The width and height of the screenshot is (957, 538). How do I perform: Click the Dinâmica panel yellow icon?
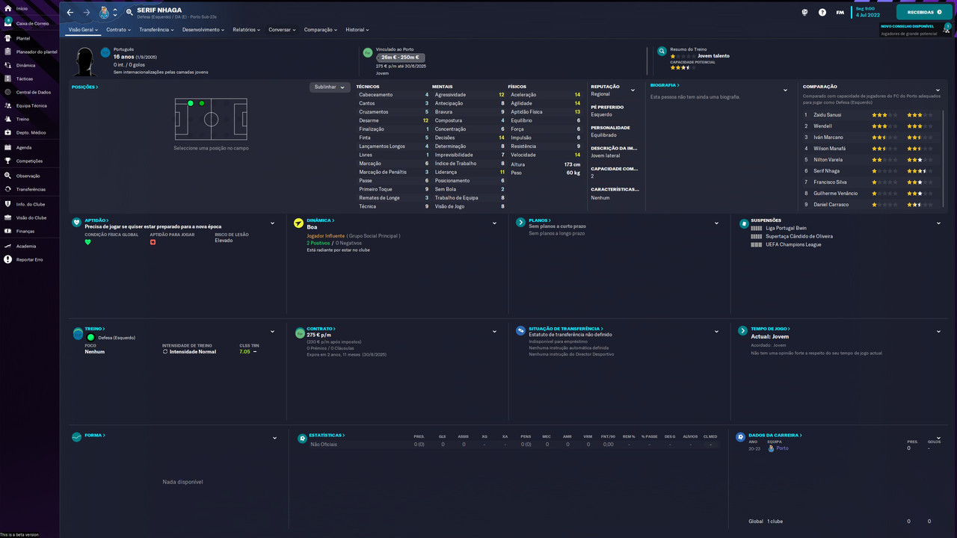[x=298, y=223]
